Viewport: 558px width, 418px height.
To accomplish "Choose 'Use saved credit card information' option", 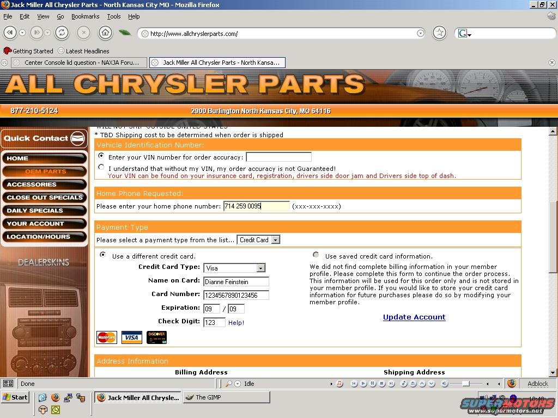I will tap(316, 255).
